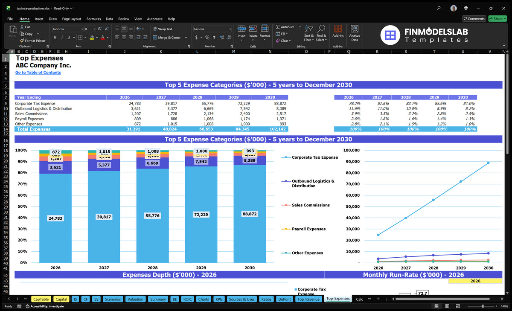
Task: Open the General number format dropdown
Action: point(230,29)
